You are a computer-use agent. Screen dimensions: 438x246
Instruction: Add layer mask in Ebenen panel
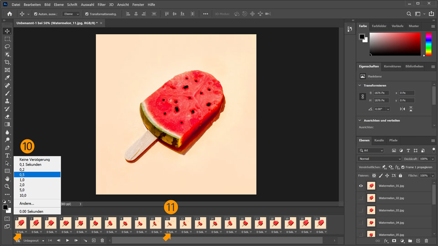[x=394, y=241]
